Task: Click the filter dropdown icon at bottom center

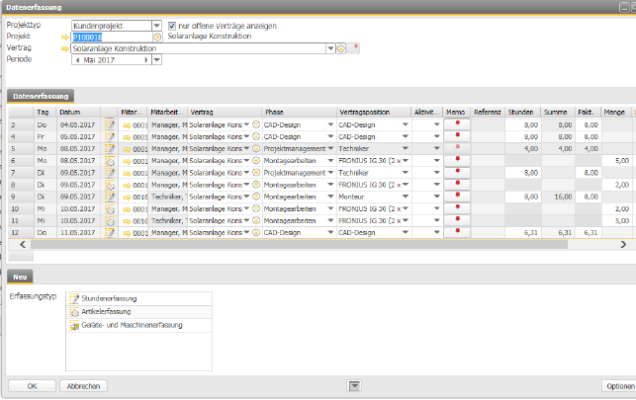Action: point(354,386)
